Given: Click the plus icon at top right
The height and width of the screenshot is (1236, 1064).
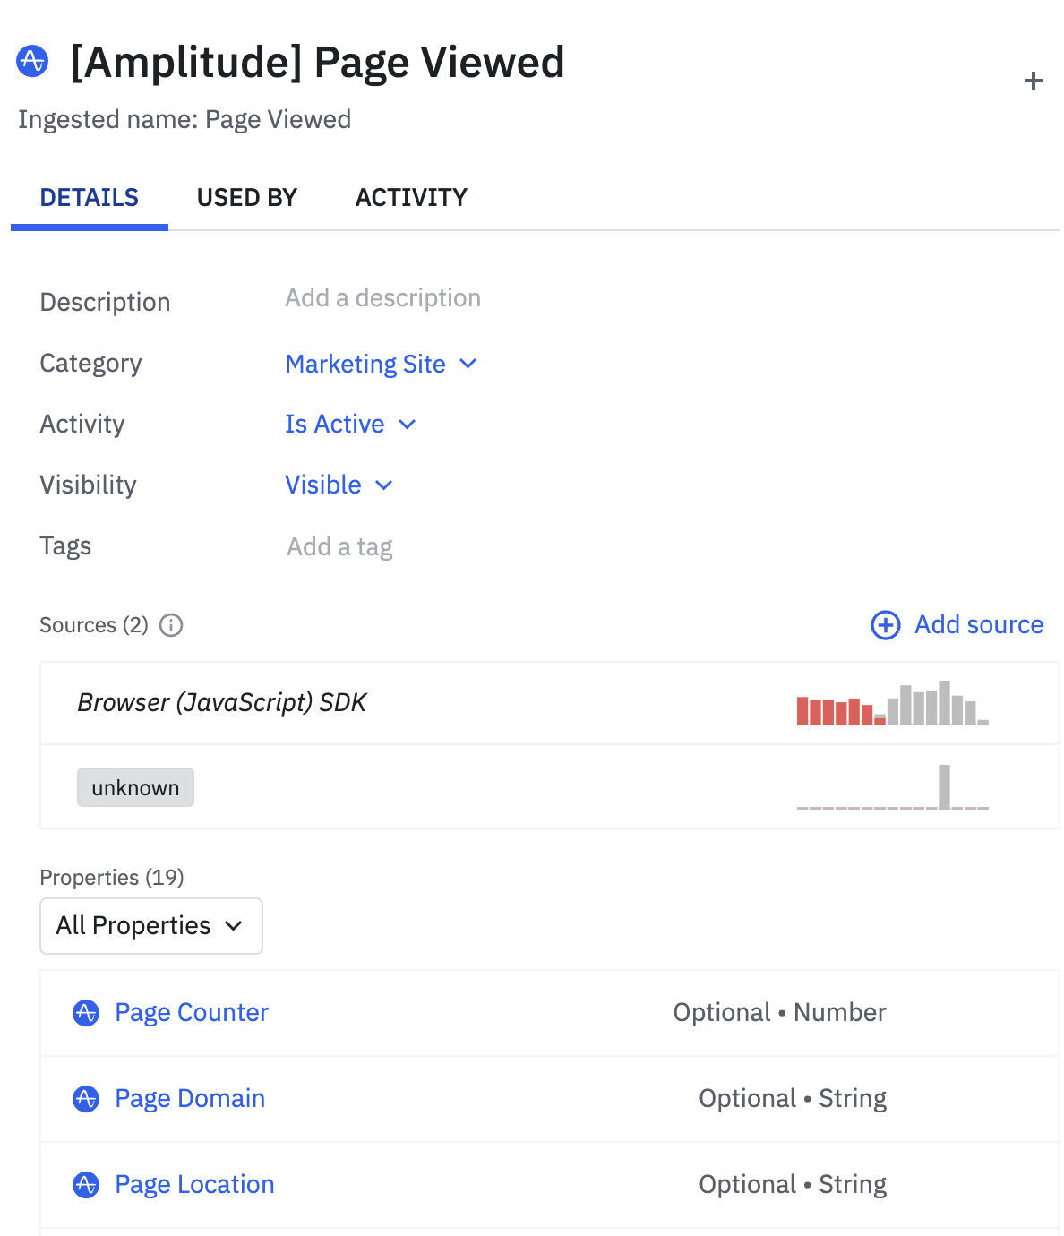Looking at the screenshot, I should coord(1034,81).
